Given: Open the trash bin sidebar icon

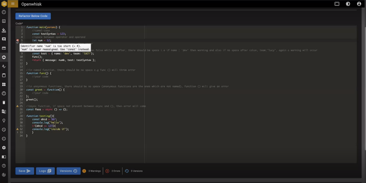Looking at the screenshot, I should 4,102.
